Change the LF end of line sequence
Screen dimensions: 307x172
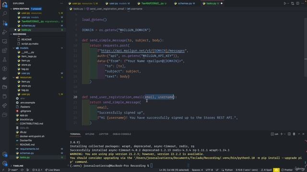click(217, 170)
